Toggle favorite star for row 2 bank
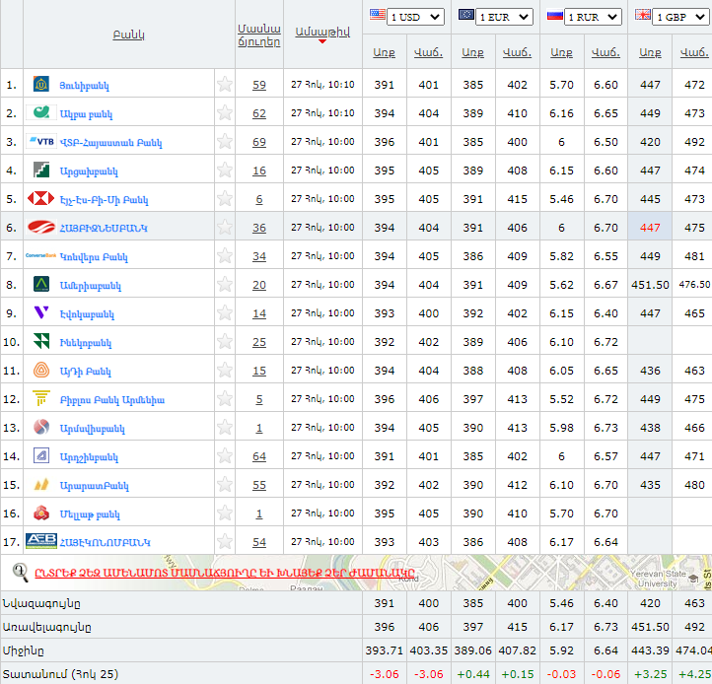The height and width of the screenshot is (684, 712). coord(224,112)
